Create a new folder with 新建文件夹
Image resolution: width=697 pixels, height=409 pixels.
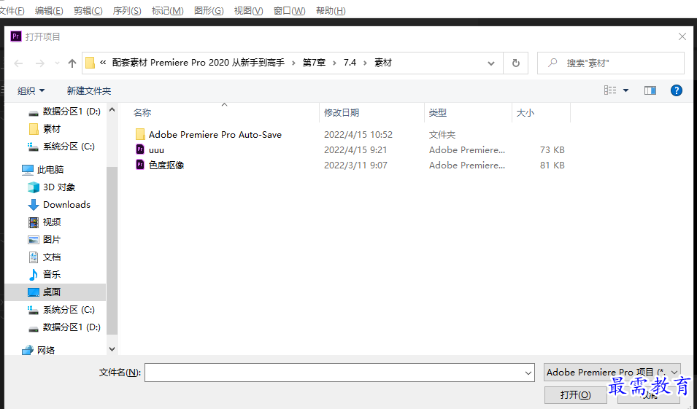click(x=89, y=90)
